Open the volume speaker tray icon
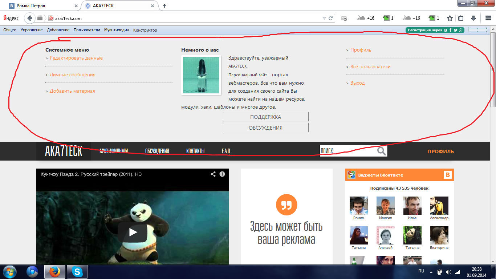The width and height of the screenshot is (496, 279). [449, 272]
